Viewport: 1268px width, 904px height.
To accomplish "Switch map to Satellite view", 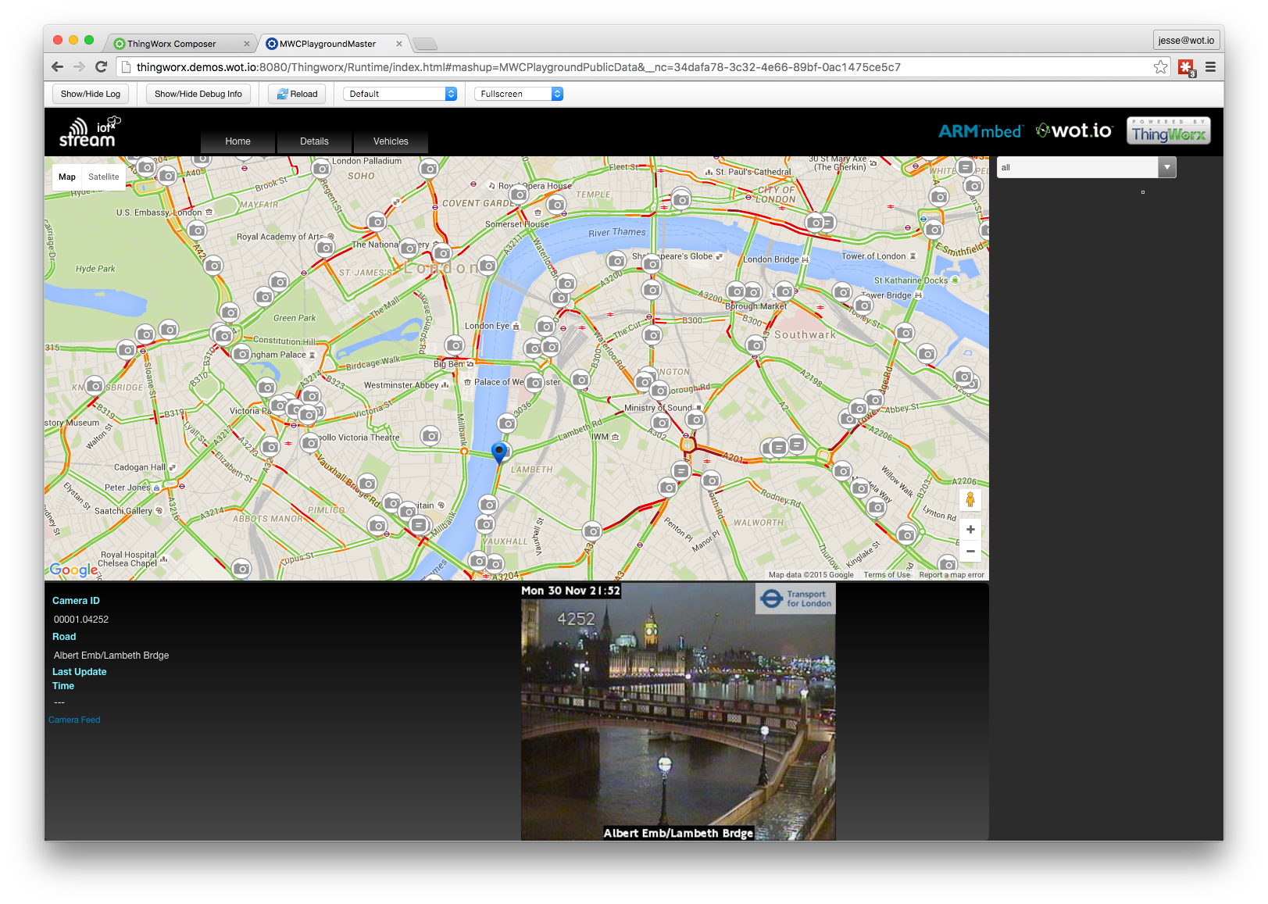I will point(103,177).
